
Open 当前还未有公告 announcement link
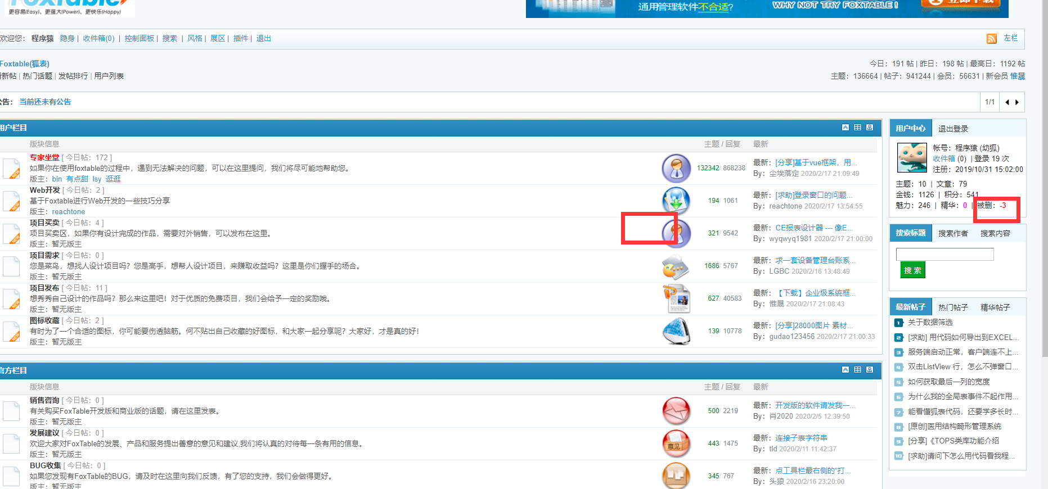46,102
